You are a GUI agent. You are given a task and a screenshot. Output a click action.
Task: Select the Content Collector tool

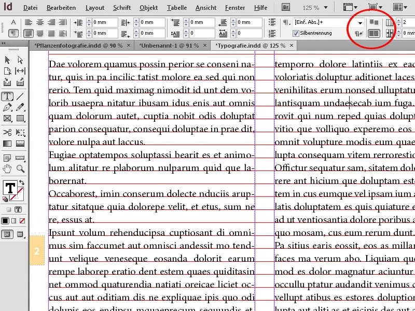point(7,82)
